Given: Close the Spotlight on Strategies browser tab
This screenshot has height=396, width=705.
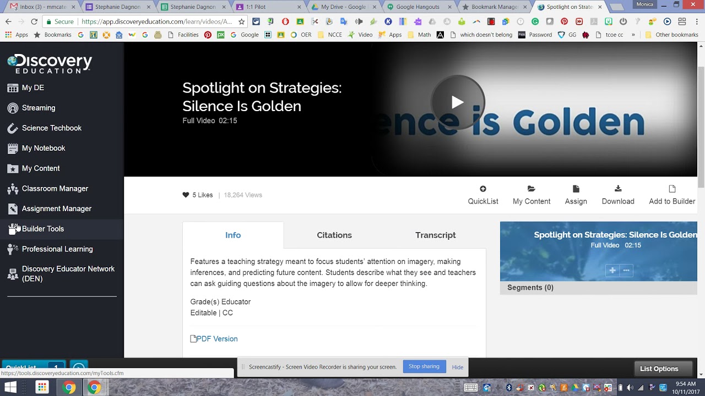Looking at the screenshot, I should coord(600,7).
